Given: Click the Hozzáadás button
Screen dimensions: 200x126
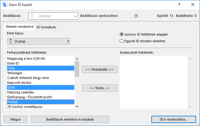Looking at the screenshot, I should point(99,69).
